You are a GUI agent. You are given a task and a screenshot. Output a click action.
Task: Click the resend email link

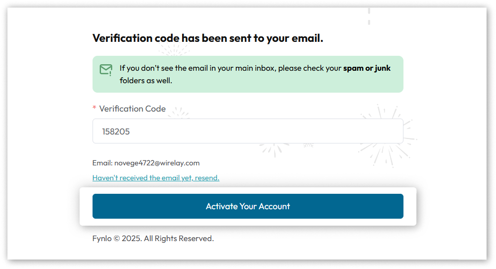156,178
